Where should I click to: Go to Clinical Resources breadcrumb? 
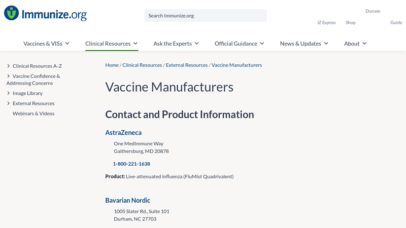pos(142,65)
